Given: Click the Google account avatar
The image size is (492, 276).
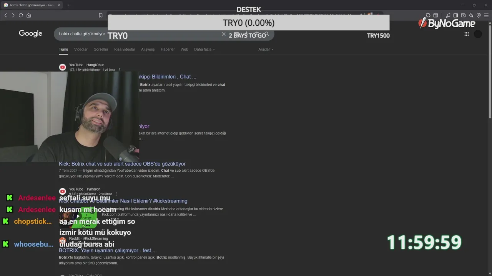Looking at the screenshot, I should [x=478, y=34].
